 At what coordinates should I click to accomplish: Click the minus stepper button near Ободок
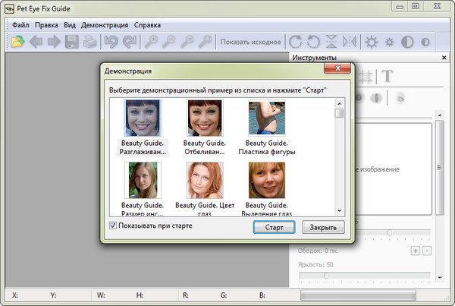coord(426,251)
